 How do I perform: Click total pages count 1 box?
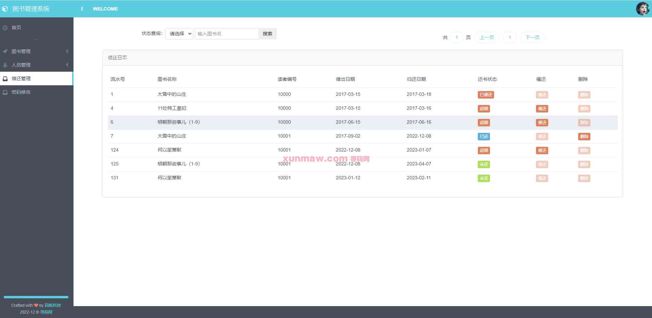click(457, 37)
